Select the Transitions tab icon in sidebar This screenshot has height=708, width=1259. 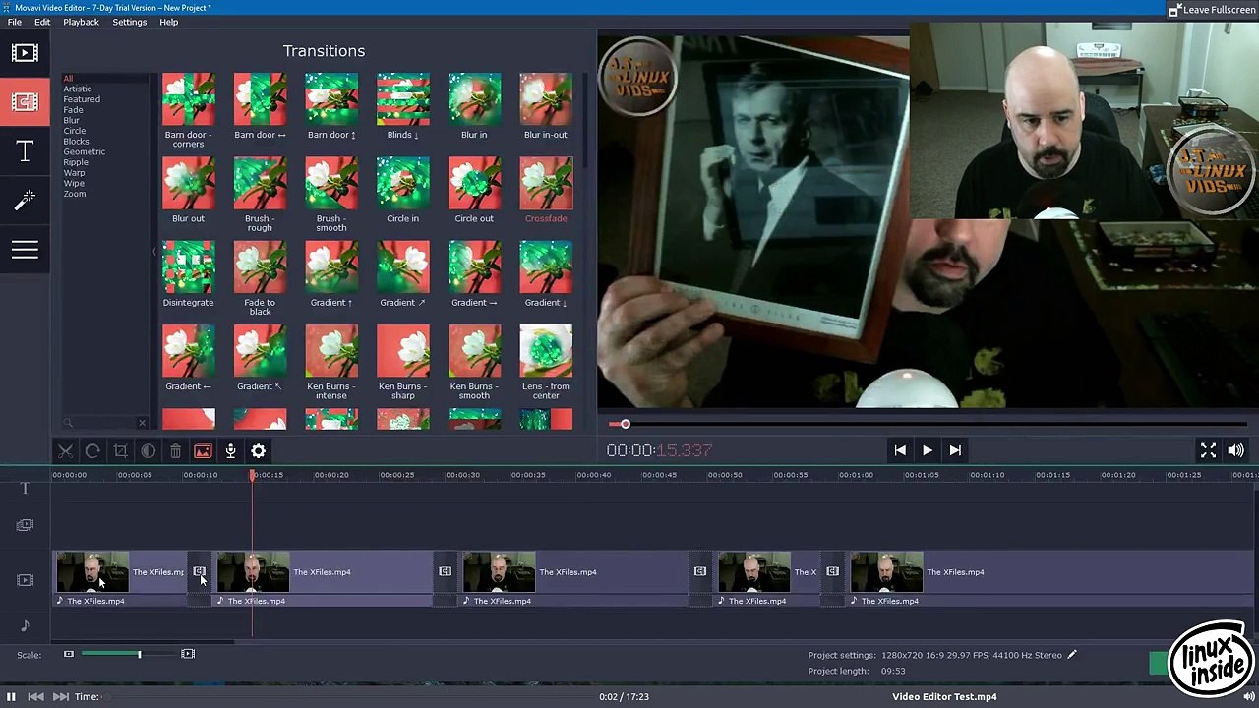[25, 102]
